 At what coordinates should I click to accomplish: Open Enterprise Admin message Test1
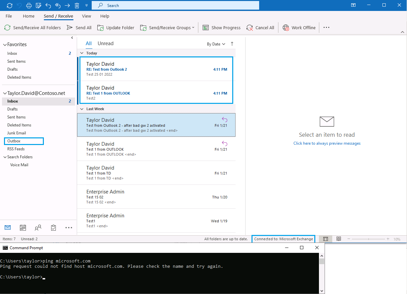point(156,221)
